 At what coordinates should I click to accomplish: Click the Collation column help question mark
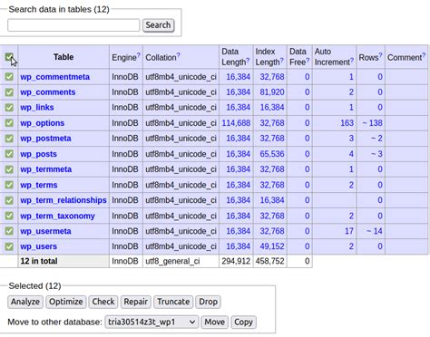(178, 55)
